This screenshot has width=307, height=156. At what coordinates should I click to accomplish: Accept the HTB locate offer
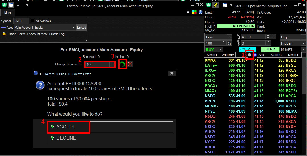coord(66,127)
